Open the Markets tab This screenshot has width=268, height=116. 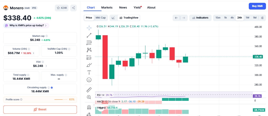107,7
